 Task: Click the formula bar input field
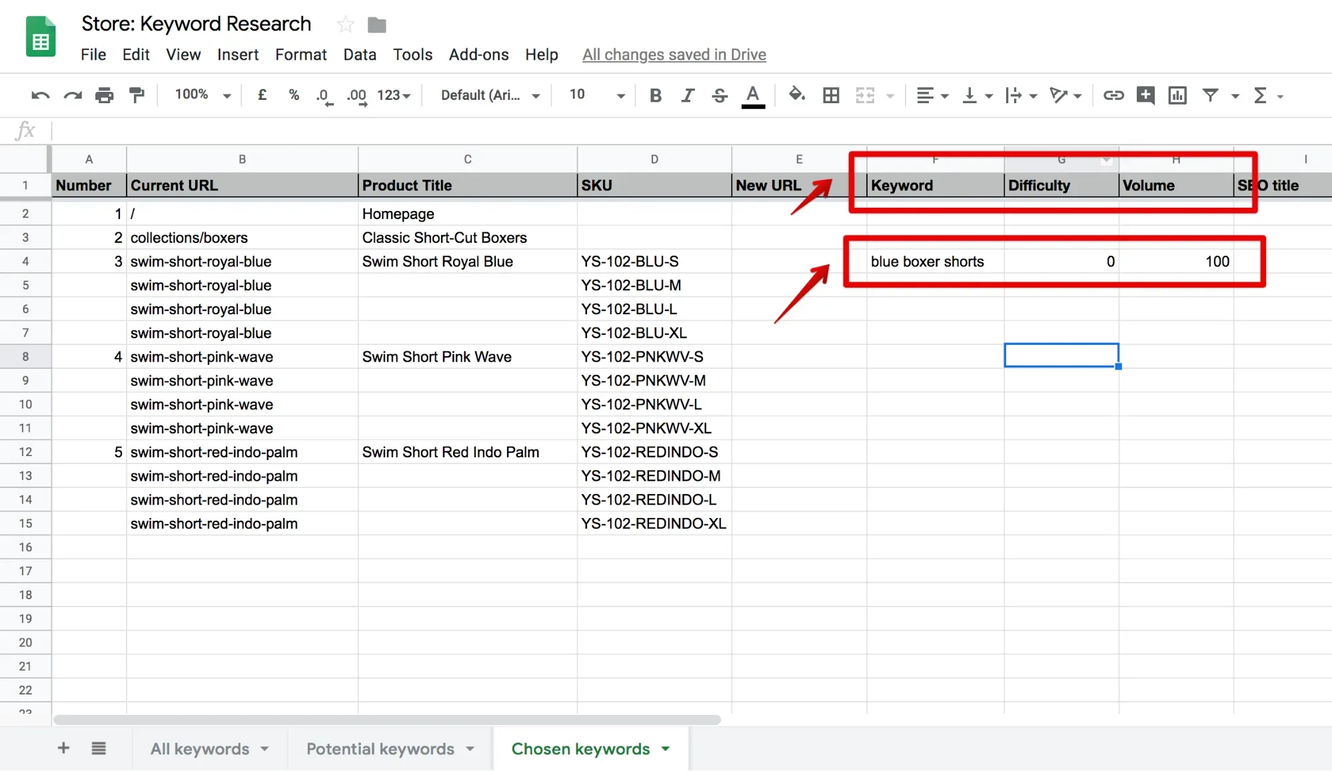click(666, 130)
